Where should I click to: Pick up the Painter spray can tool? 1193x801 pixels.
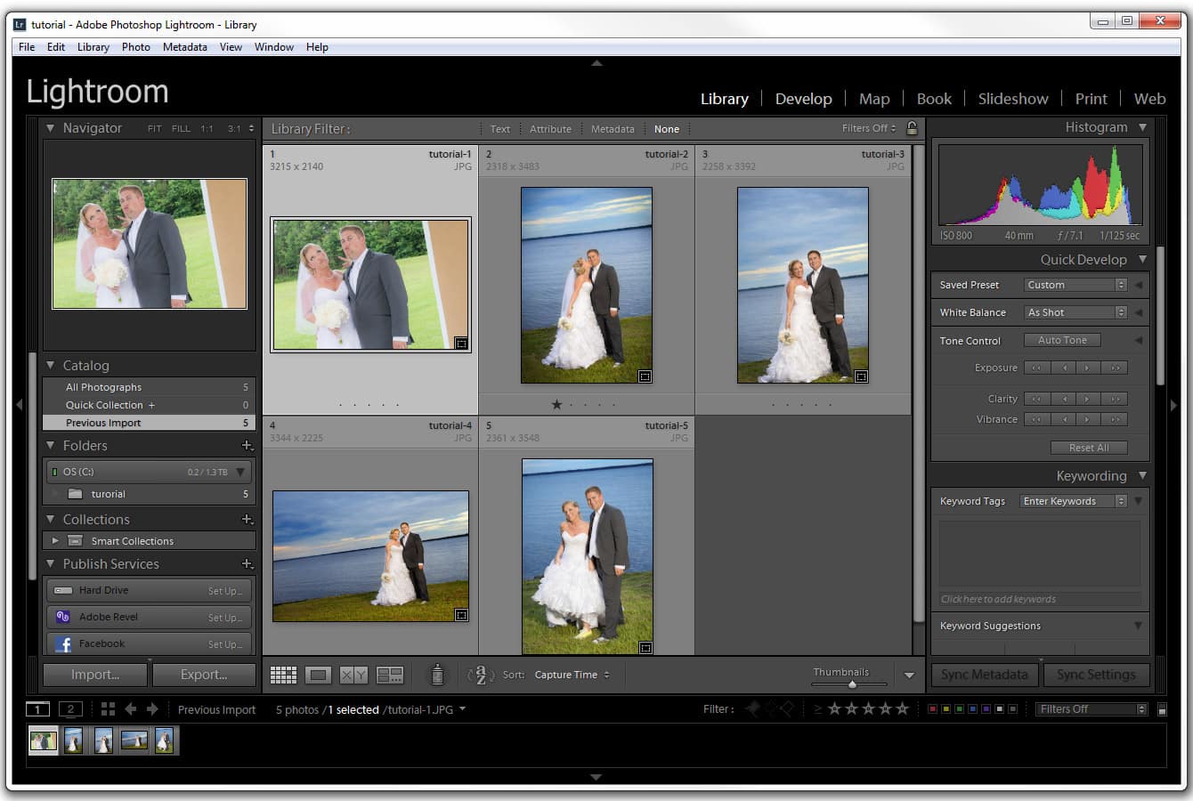click(436, 674)
